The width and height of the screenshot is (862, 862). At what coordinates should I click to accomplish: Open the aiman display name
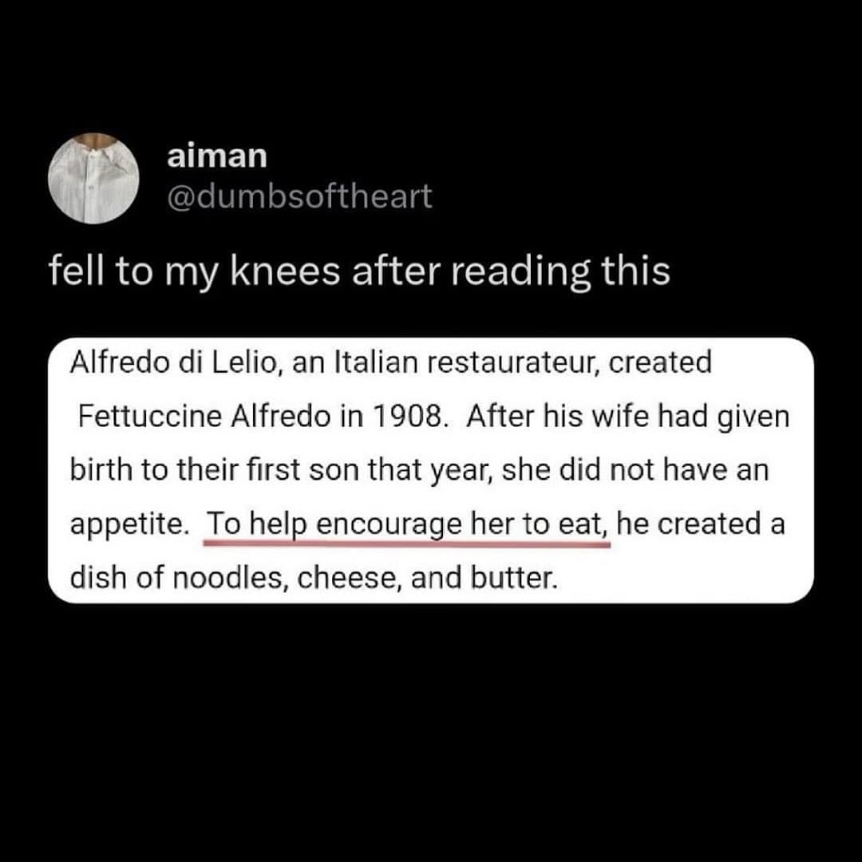(x=217, y=156)
